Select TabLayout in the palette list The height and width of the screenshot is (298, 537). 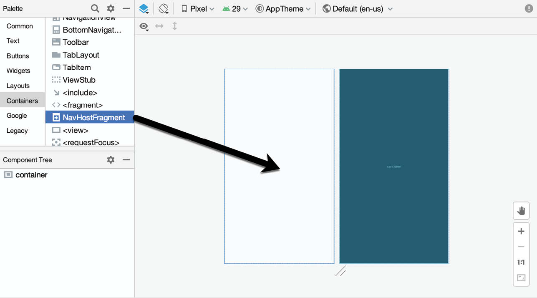tap(90, 55)
